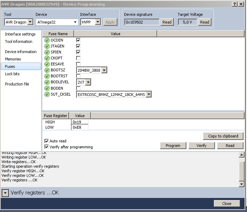Select the Fuses page
The image size is (247, 212).
coord(21,66)
